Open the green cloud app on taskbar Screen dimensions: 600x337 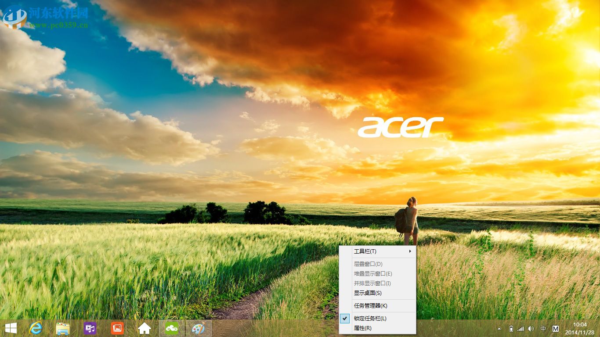point(171,329)
